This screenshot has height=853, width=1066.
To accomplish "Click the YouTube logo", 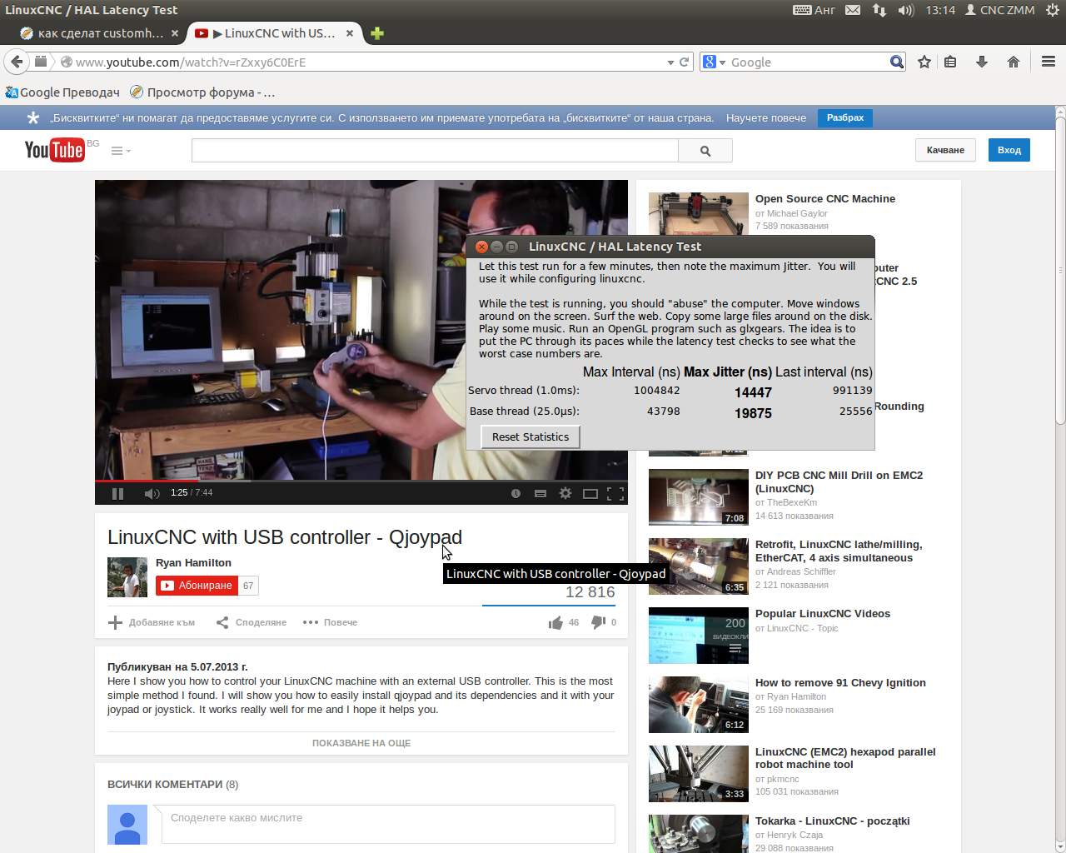I will tap(55, 150).
